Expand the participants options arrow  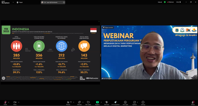point(74,102)
